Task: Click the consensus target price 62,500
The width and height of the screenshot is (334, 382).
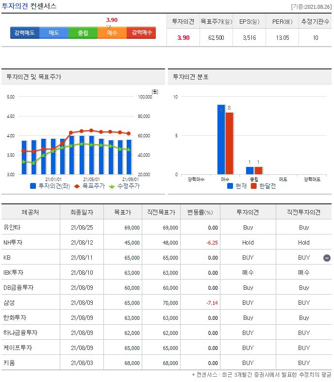Action: point(216,38)
